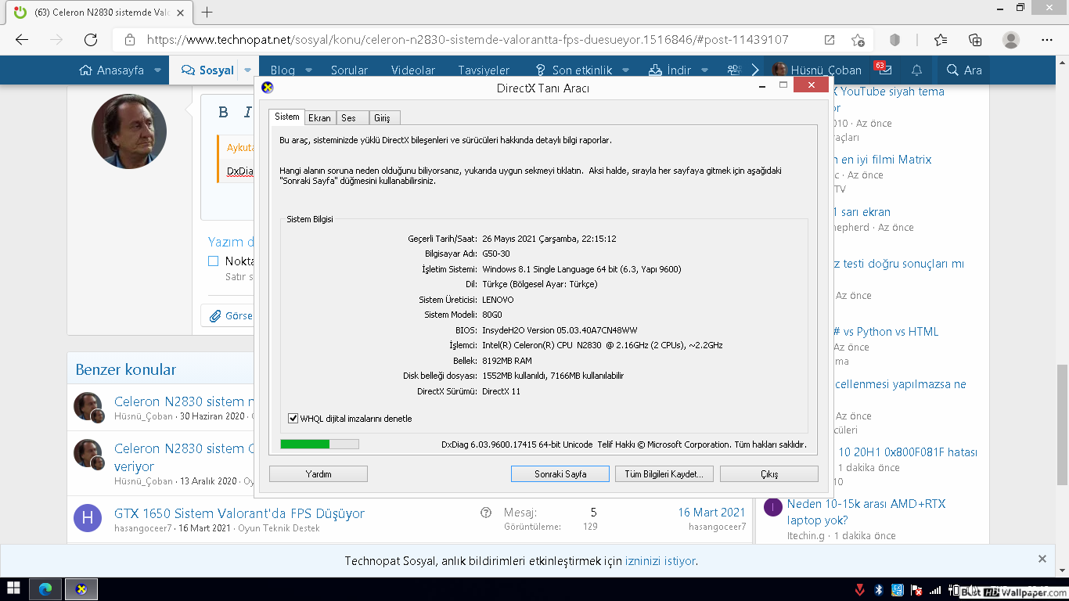The height and width of the screenshot is (601, 1069).
Task: Click the bold B icon in the editor
Action: 223,112
